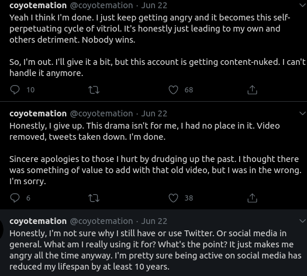Screen dimensions: 307x276
Task: Open the tweet about reduced lifespan by 10 years
Action: click(x=156, y=250)
